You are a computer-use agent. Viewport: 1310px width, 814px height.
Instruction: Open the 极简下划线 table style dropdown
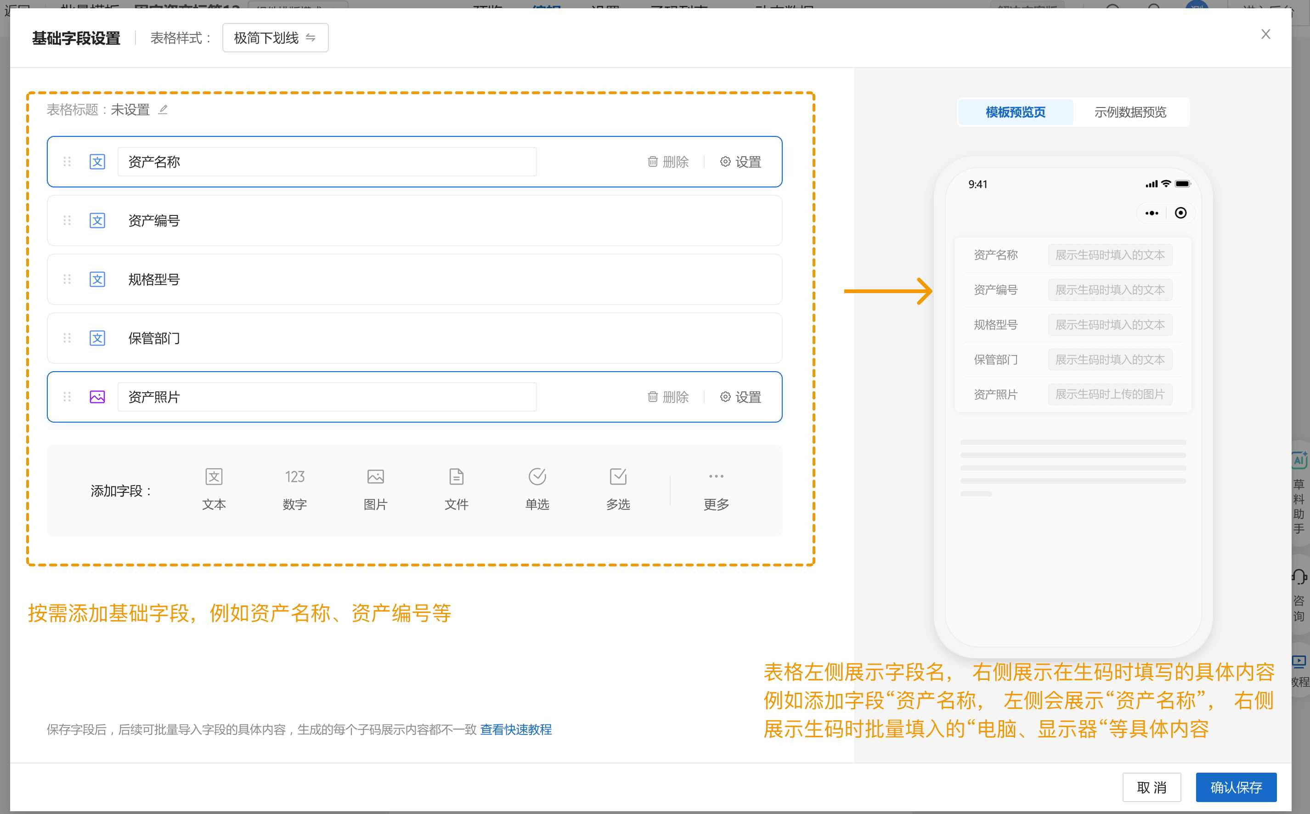pos(275,38)
